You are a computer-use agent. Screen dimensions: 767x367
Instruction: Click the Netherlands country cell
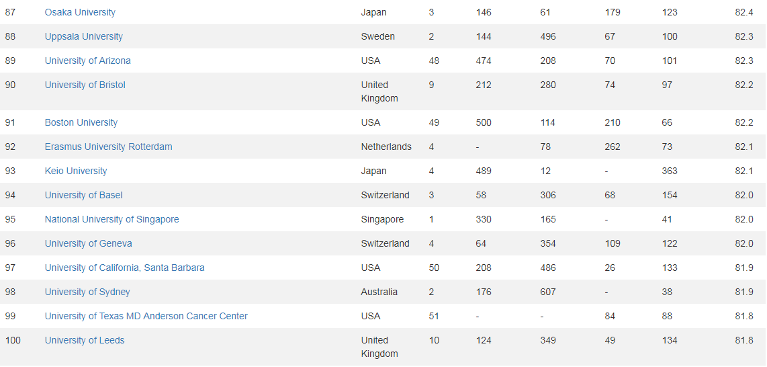click(386, 147)
